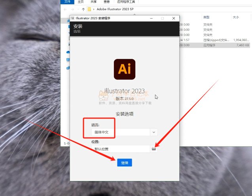The image size is (252, 196).
Task: Click the address bar breadcrumb chevron
Action: 94,9
